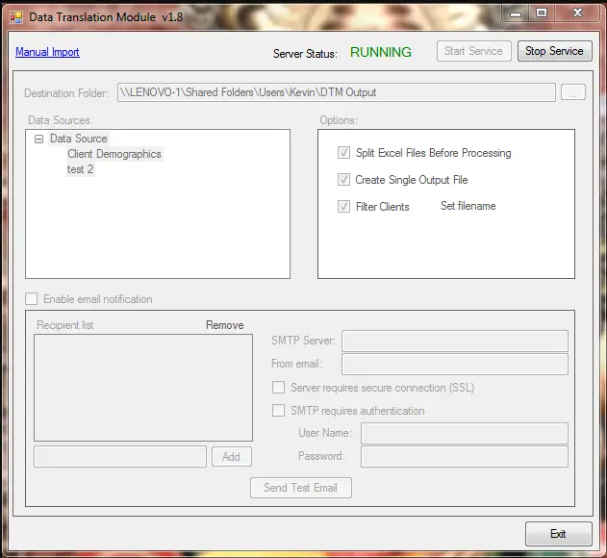Click the new recipient email field

click(120, 457)
